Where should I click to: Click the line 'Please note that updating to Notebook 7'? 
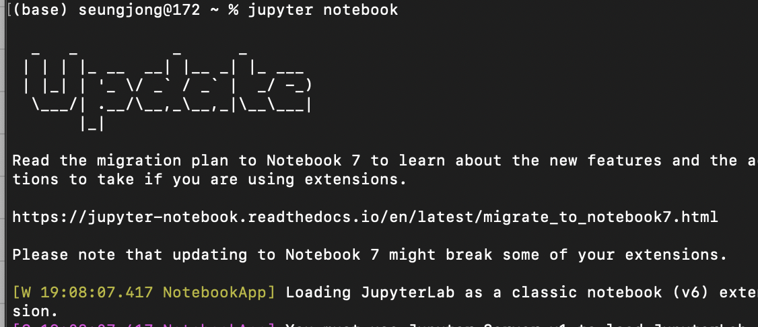coord(370,254)
